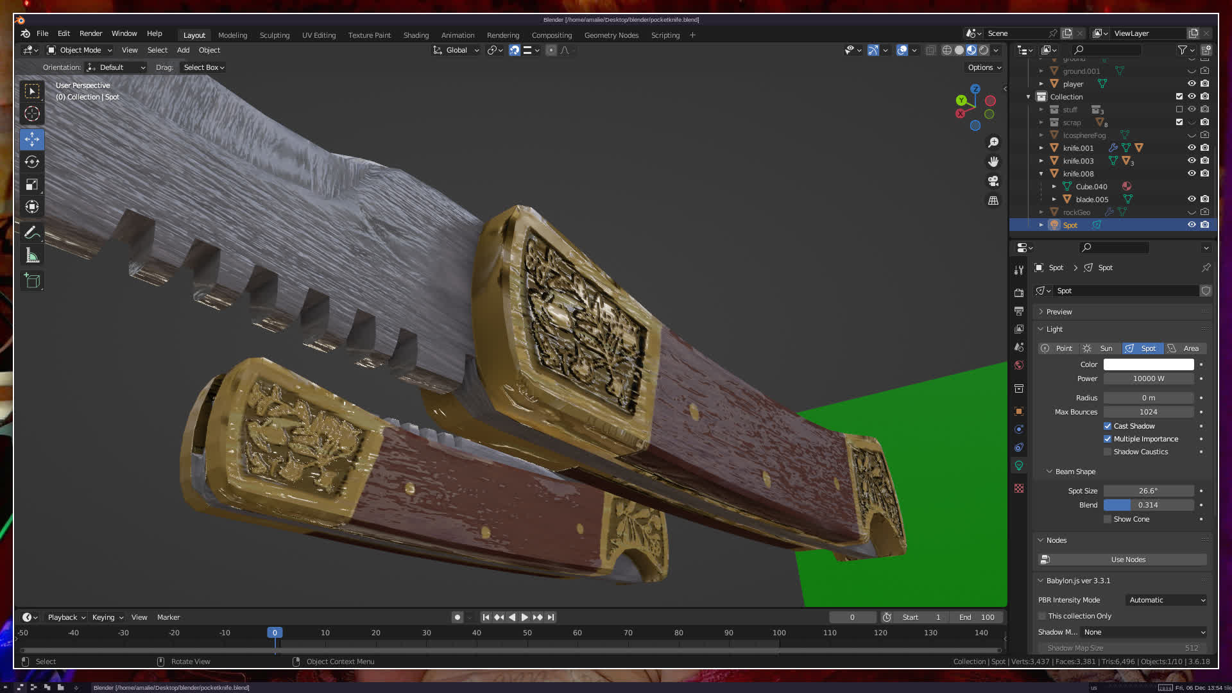Click the white light Color swatch
1232x693 pixels.
click(1148, 364)
